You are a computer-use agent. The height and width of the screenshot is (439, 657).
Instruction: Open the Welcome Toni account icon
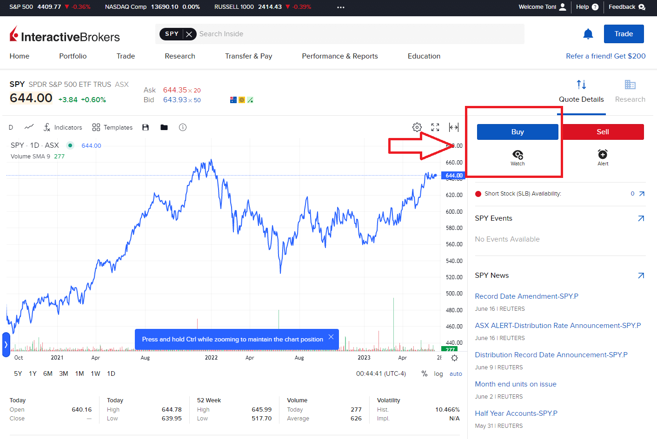(x=563, y=7)
